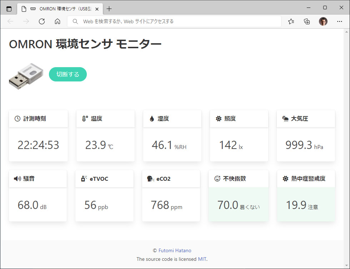Click the speaker icon beside 騒音
Screen dimensions: 350x269
[x=17, y=179]
